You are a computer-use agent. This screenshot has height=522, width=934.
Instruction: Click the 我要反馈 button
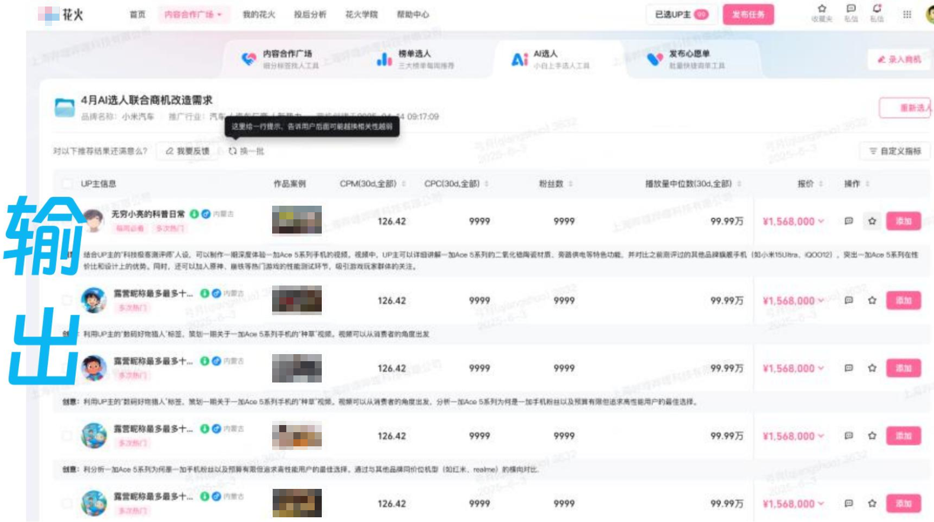[188, 151]
